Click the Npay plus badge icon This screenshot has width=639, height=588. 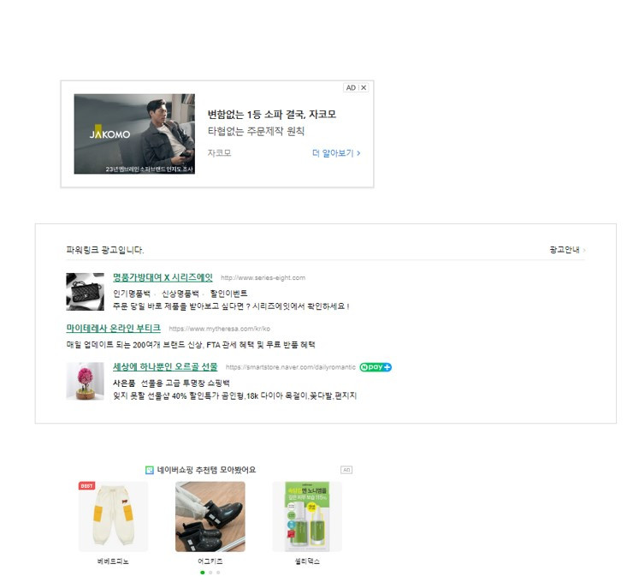tap(376, 367)
